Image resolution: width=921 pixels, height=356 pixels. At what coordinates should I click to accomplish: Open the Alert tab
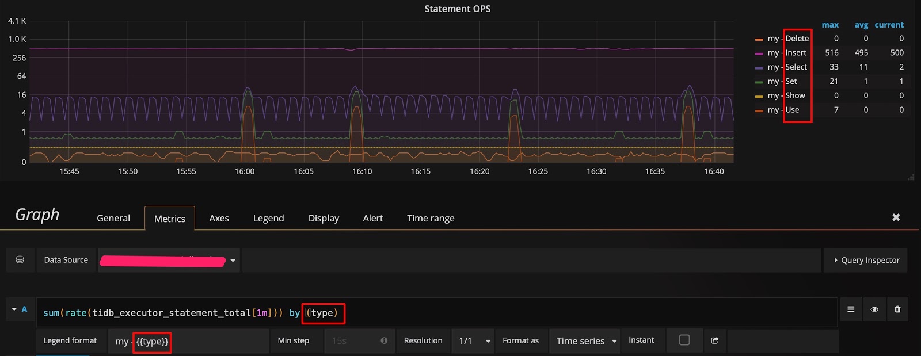click(x=372, y=219)
